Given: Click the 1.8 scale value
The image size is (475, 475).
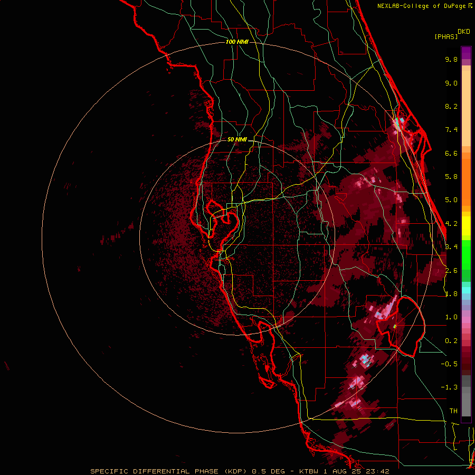Looking at the screenshot, I should 451,294.
